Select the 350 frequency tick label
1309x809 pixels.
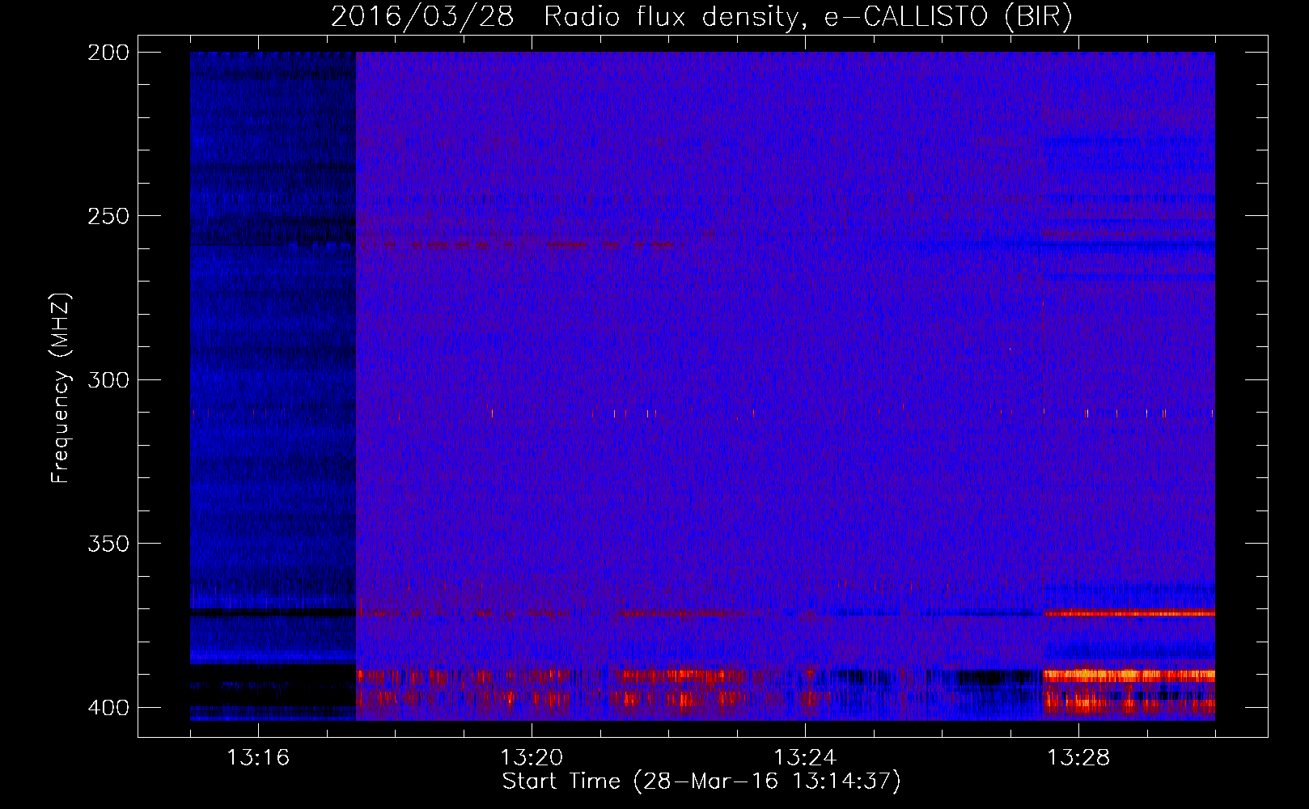pyautogui.click(x=108, y=544)
